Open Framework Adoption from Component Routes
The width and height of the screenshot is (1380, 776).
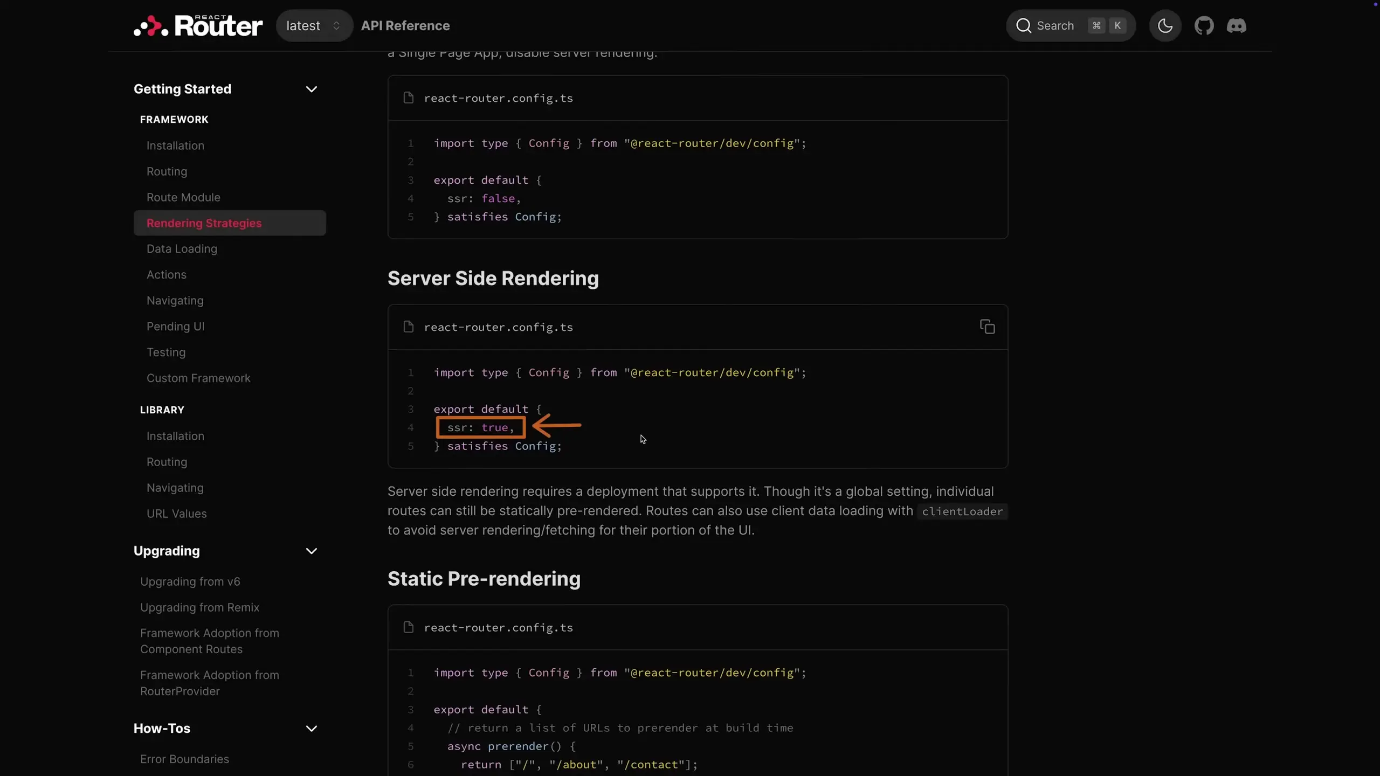(x=209, y=641)
